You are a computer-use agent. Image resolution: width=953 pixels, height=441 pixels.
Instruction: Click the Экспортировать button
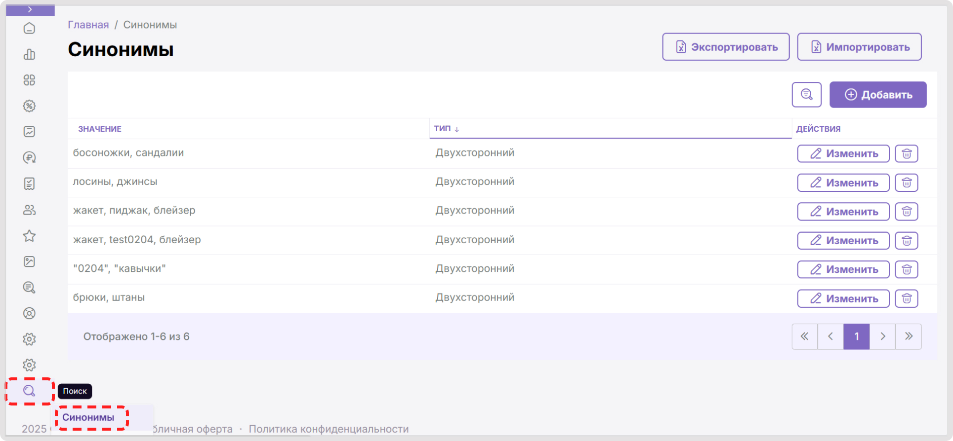pos(726,47)
